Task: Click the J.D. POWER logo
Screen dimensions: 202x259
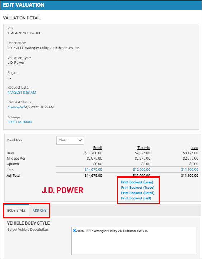Action: pos(62,190)
